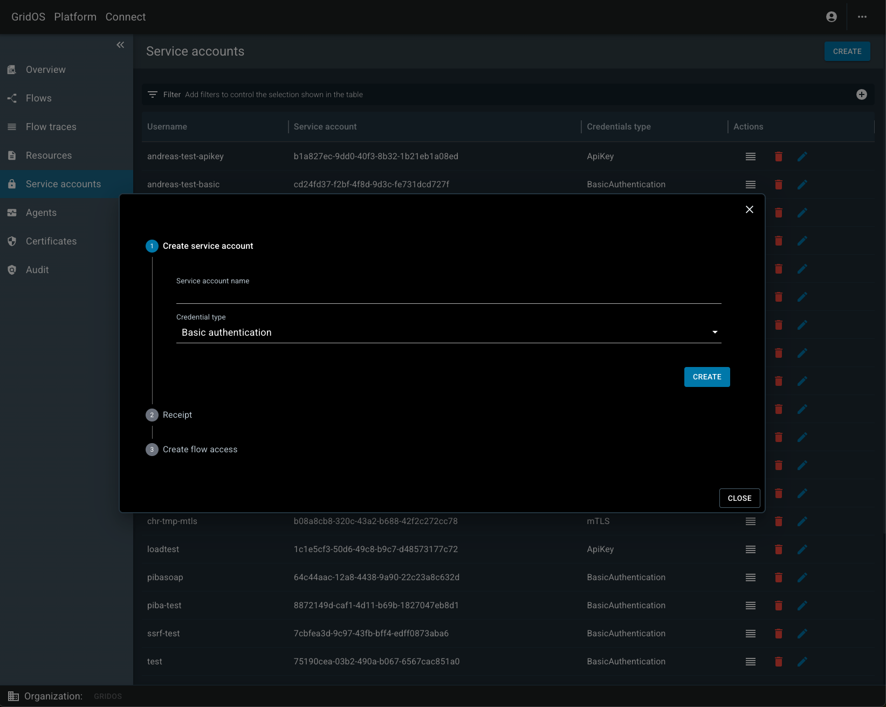Open the Platform menu

point(75,17)
